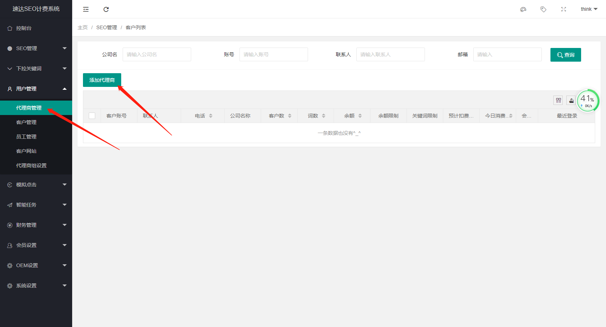
Task: Sort table by 余额 column
Action: [360, 116]
